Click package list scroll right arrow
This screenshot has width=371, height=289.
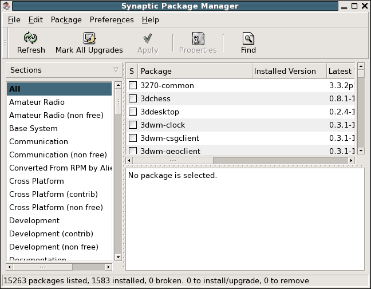[x=352, y=161]
